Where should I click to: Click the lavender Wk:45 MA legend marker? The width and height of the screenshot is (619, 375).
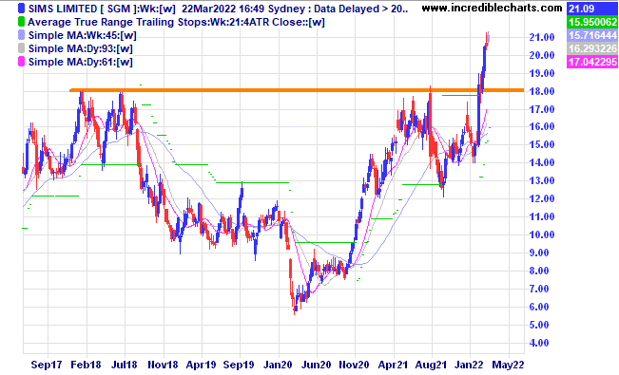[21, 35]
